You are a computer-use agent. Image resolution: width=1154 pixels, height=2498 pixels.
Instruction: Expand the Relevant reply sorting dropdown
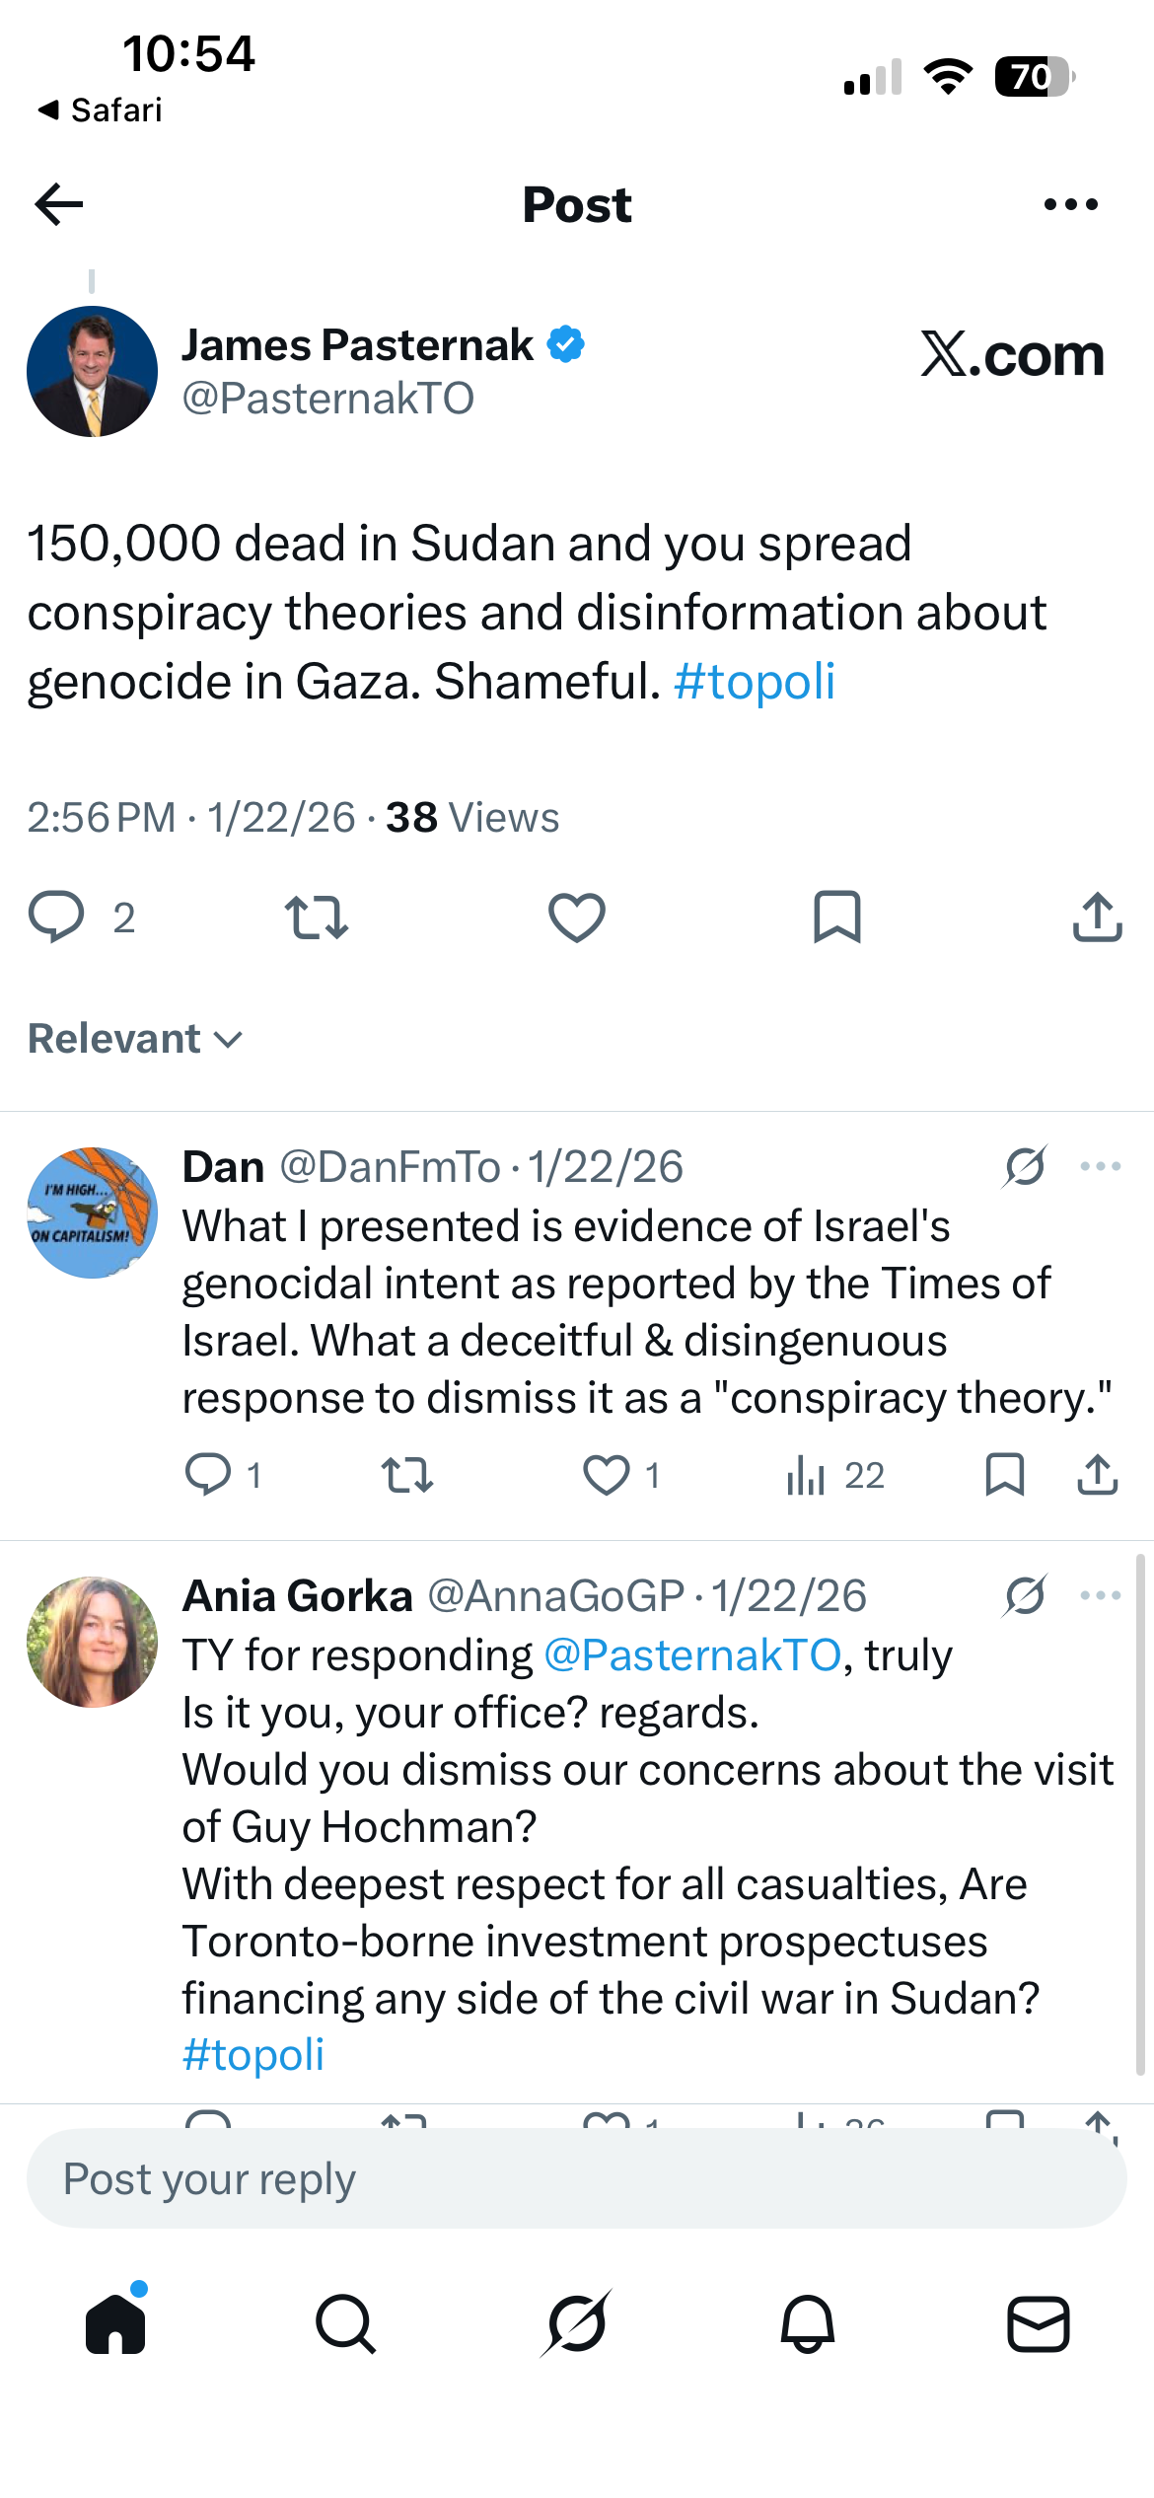135,1039
